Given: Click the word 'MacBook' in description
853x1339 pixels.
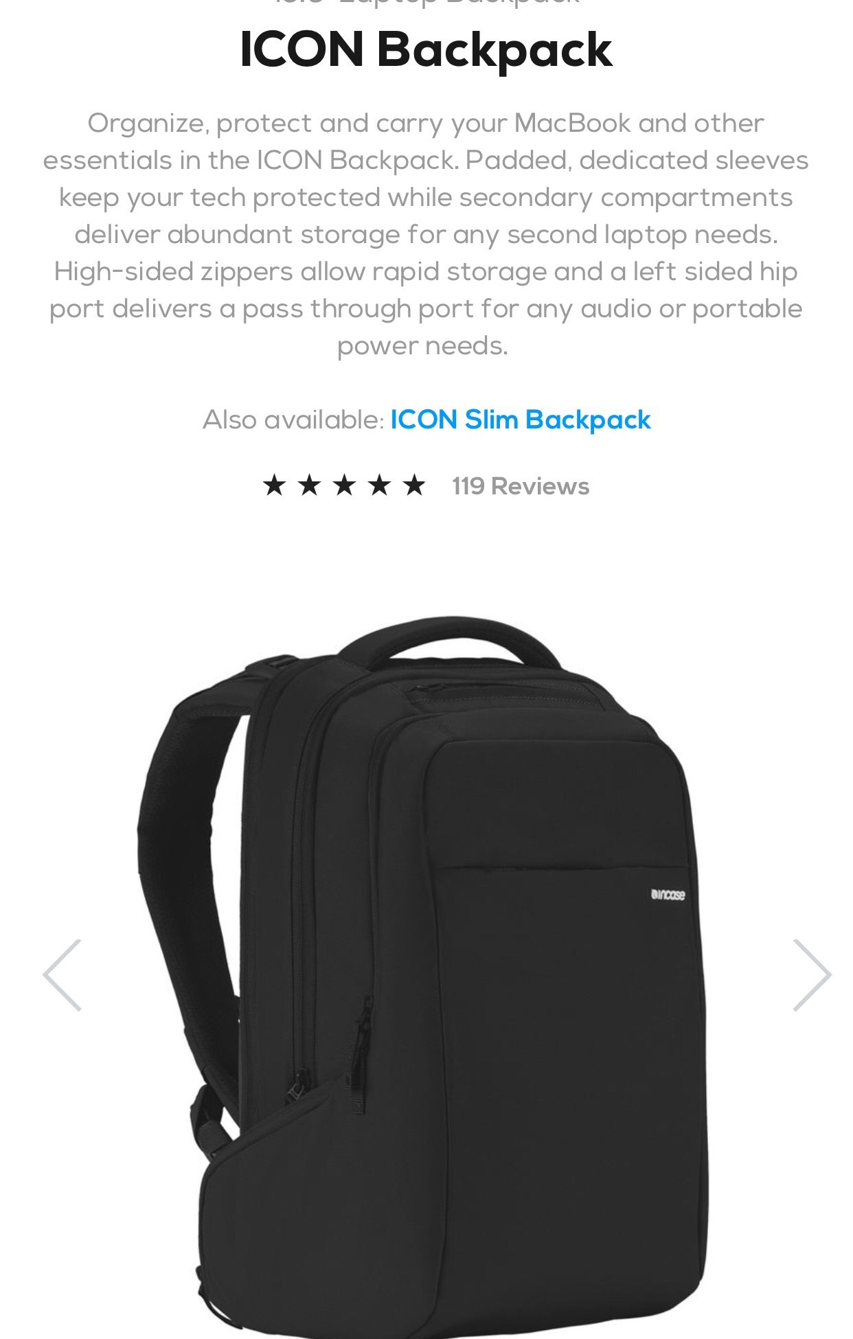Looking at the screenshot, I should [573, 124].
